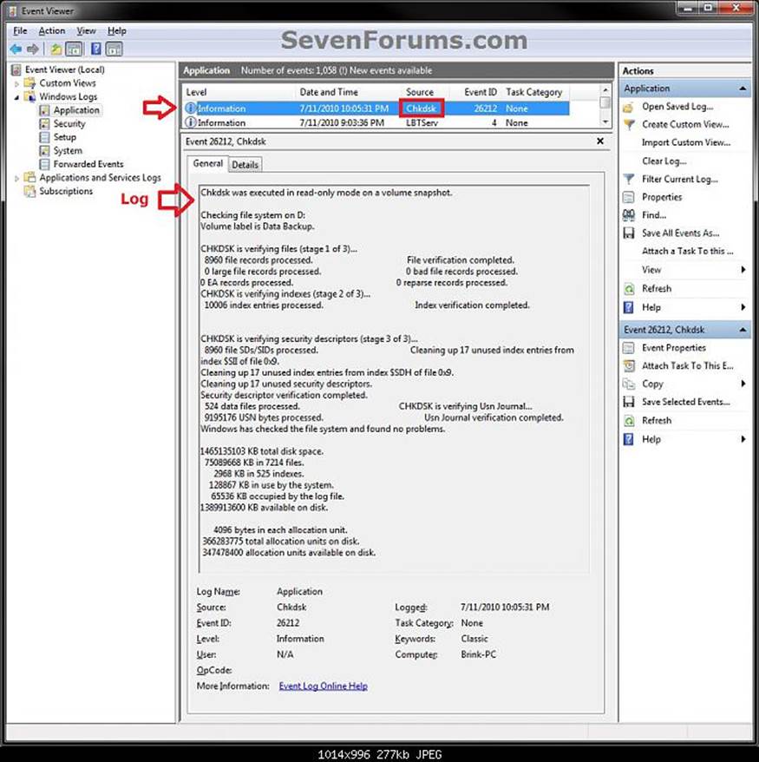The height and width of the screenshot is (762, 759).
Task: Select the LBTServ Information event row
Action: click(x=376, y=123)
